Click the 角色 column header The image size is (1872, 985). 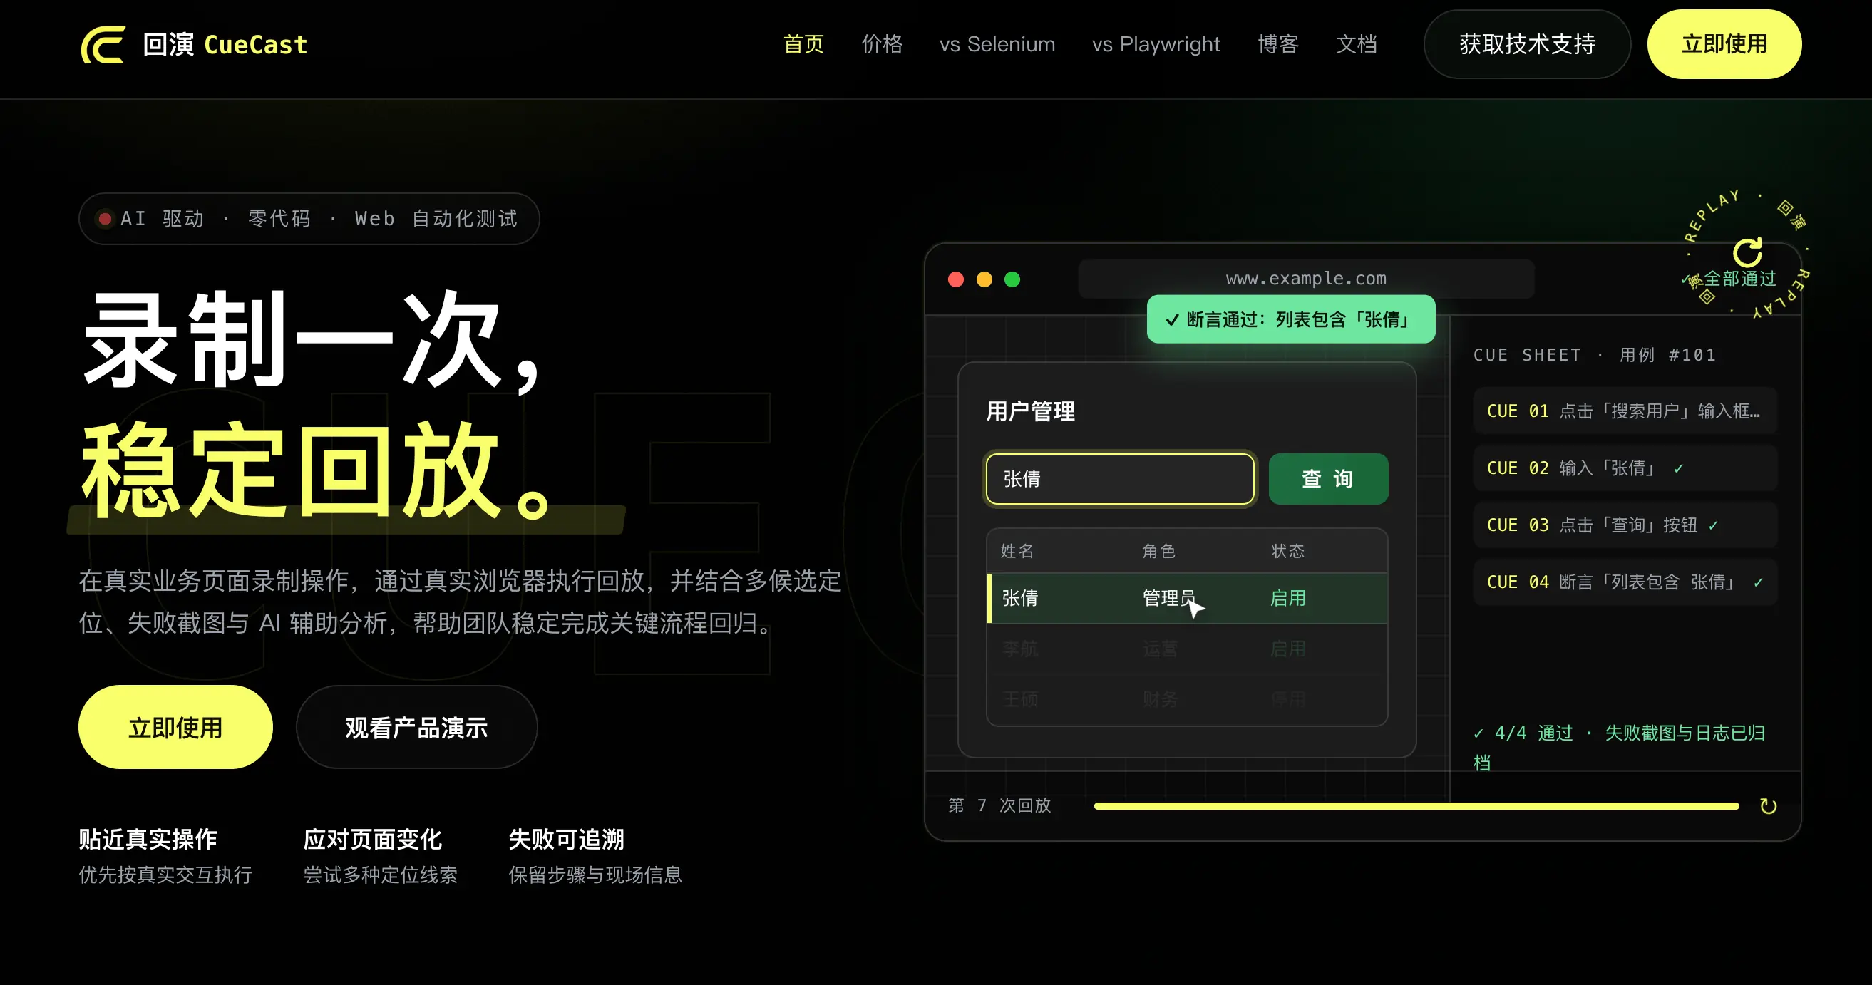point(1158,552)
